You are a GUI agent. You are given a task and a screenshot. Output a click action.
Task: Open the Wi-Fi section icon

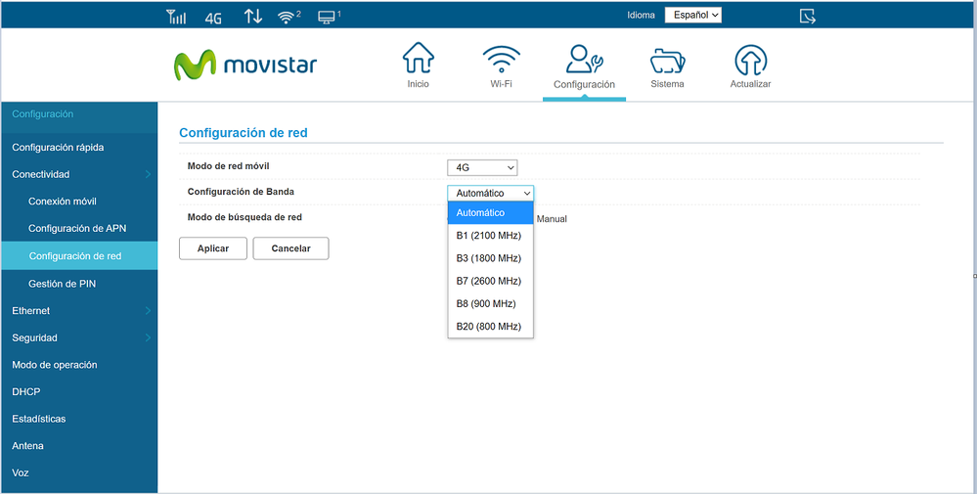tap(501, 60)
